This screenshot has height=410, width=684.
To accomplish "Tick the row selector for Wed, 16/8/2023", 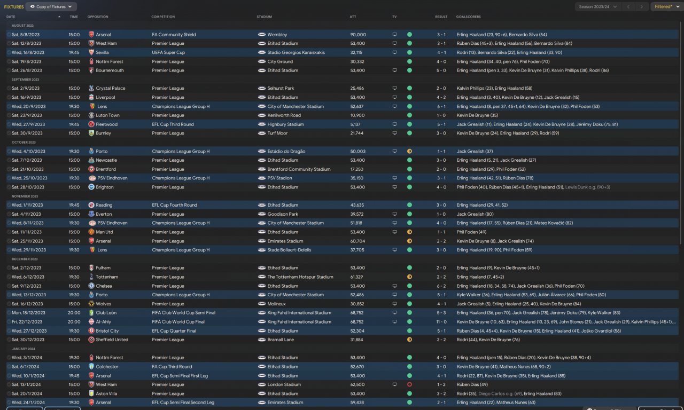I will [9, 52].
